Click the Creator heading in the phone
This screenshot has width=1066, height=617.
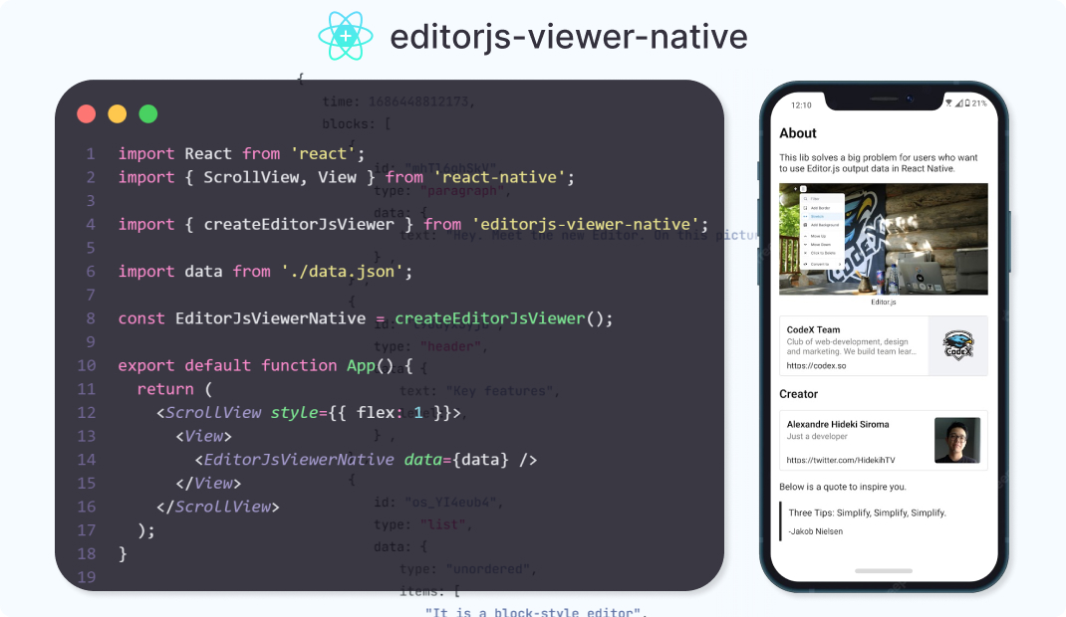798,394
